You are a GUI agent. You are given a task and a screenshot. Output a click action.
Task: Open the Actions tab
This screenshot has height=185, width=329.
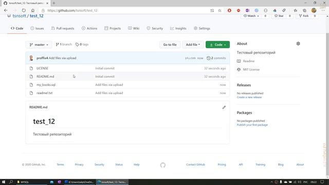pos(89,28)
